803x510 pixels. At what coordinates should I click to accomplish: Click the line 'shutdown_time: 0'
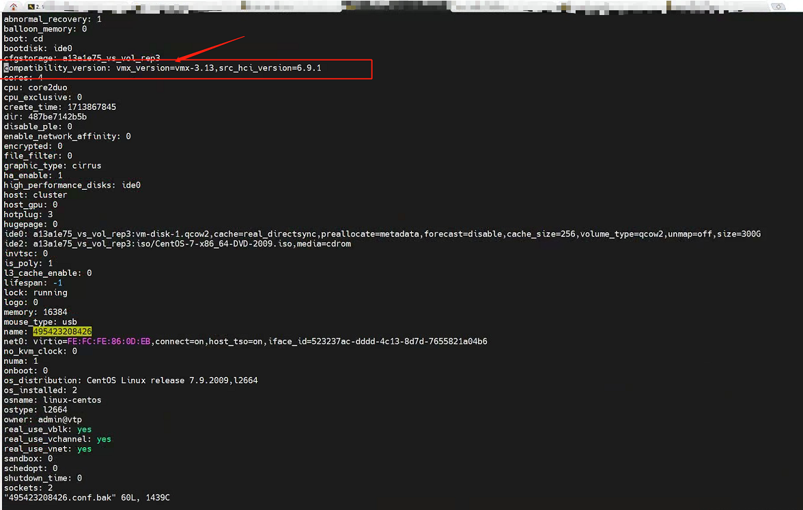(x=43, y=478)
